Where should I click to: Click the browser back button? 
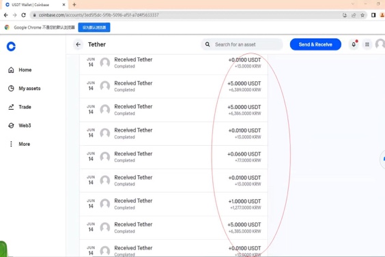point(6,15)
